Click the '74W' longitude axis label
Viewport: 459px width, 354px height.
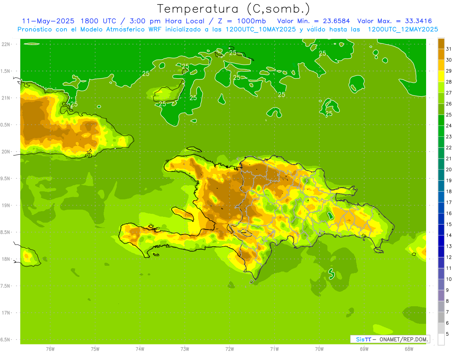(x=140, y=349)
